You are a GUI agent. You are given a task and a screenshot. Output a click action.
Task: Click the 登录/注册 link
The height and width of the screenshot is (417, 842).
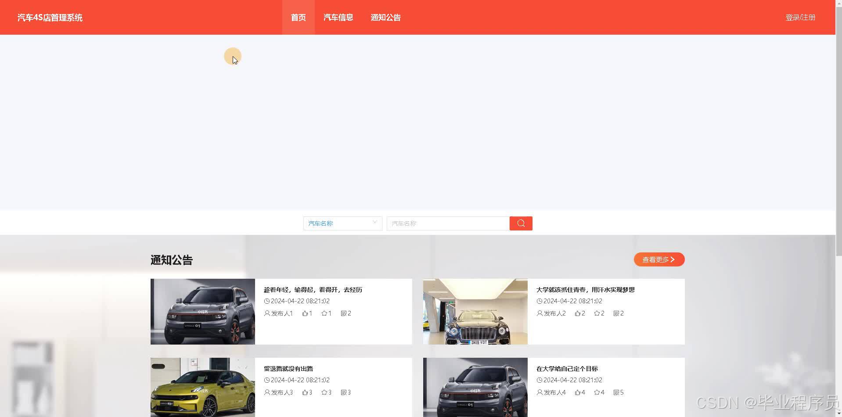point(800,17)
